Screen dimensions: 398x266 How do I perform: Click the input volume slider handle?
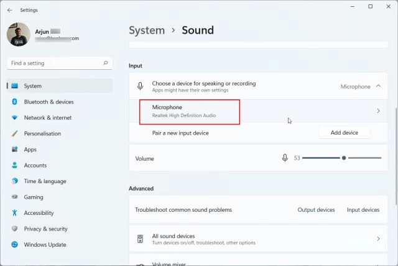coord(343,158)
